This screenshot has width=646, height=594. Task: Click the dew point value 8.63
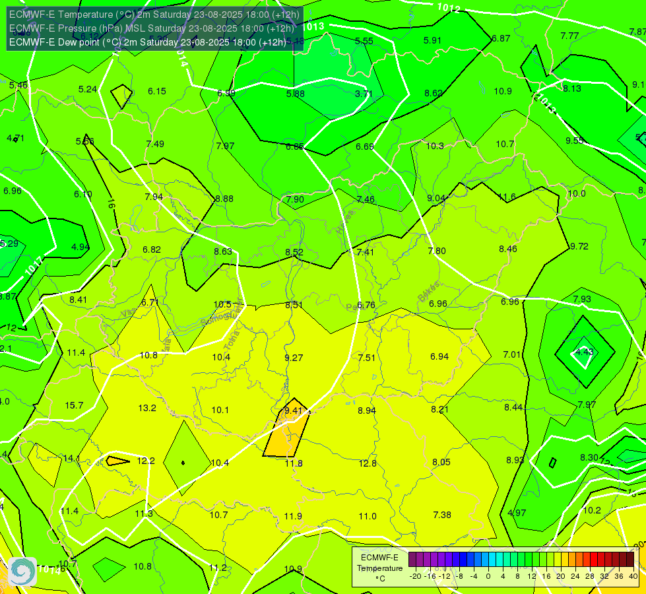point(223,251)
